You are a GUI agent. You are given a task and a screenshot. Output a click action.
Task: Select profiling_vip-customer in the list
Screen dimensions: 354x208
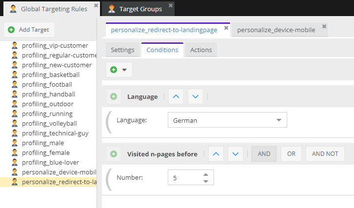(x=48, y=46)
